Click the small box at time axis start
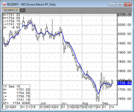The height and width of the screenshot is (112, 134). tap(4, 107)
